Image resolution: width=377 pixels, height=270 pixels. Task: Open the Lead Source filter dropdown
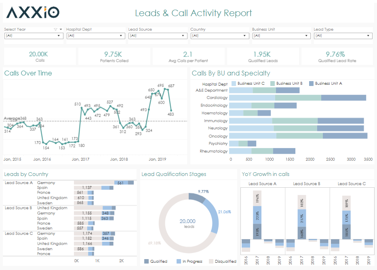click(x=158, y=36)
